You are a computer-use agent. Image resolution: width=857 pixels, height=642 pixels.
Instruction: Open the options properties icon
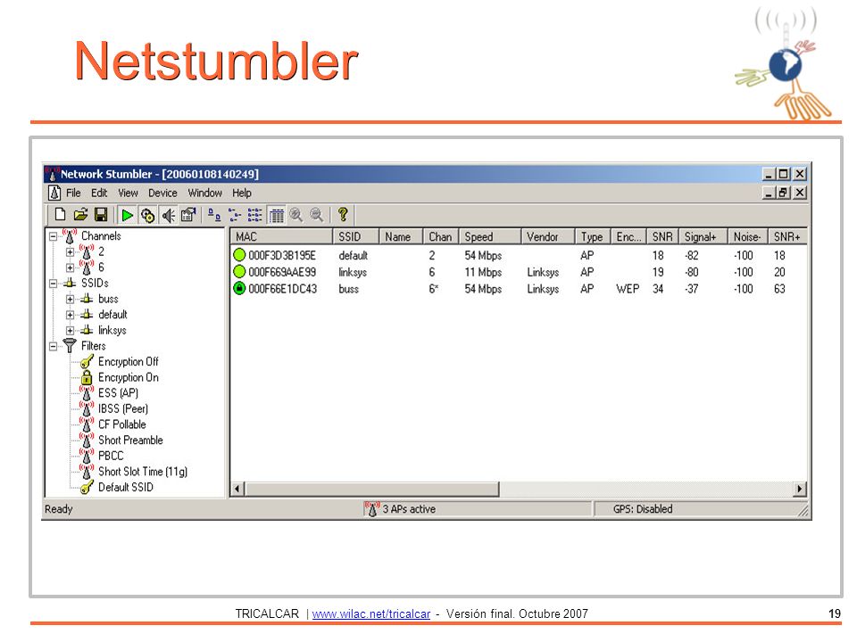[188, 215]
